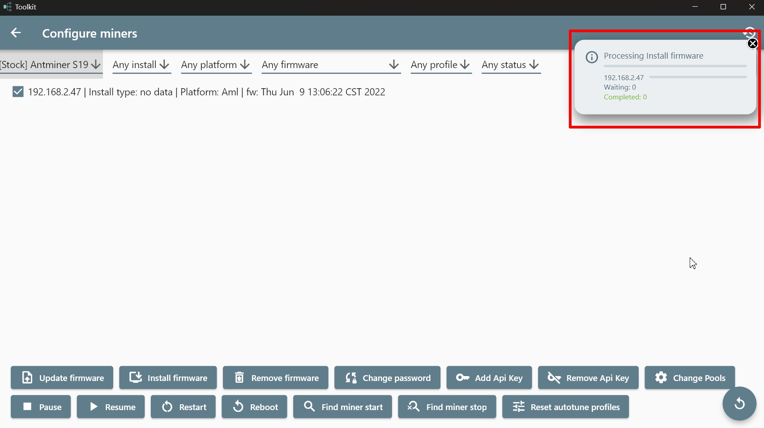Open the Change Pools dialog
Viewport: 764px width, 428px height.
pos(690,377)
